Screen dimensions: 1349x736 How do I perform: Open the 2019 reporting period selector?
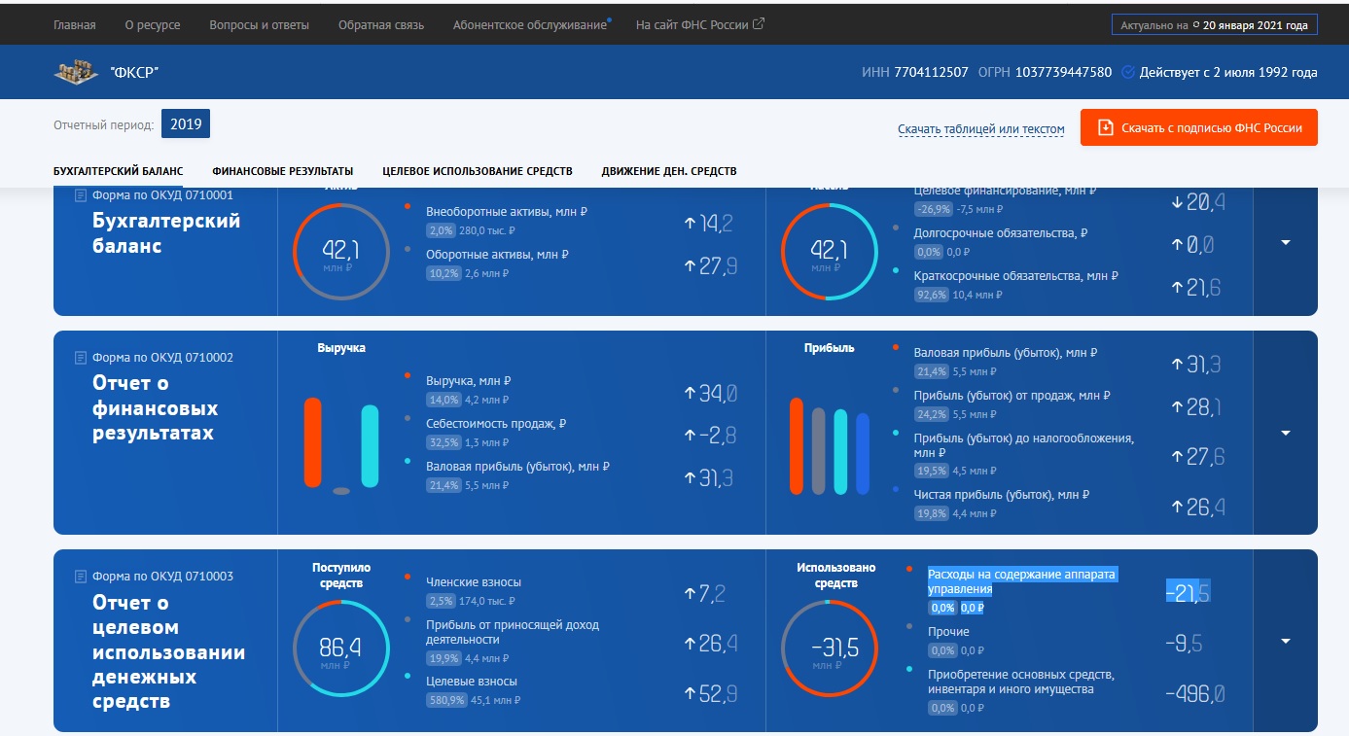[185, 124]
